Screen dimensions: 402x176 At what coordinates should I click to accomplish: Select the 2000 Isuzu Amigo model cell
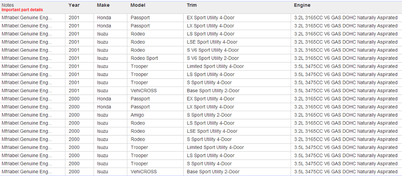pos(155,115)
